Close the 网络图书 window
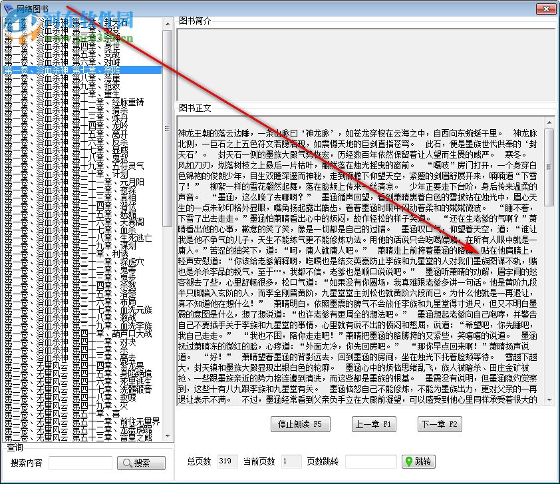This screenshot has height=484, width=560. [547, 8]
